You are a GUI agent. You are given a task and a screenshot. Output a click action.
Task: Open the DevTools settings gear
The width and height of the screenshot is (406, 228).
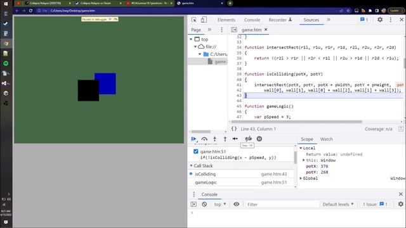click(x=380, y=20)
